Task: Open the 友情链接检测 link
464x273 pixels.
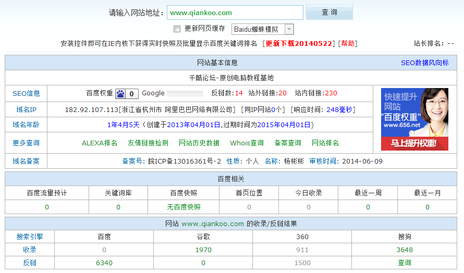Action: pyautogui.click(x=148, y=143)
